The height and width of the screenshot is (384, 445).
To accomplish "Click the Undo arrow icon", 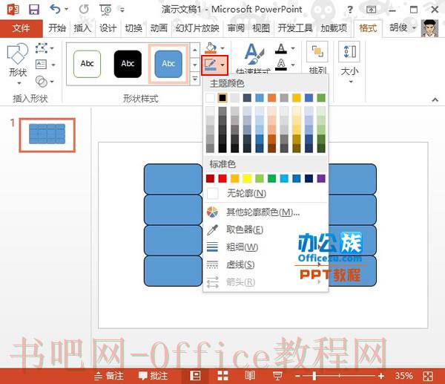I will click(55, 9).
